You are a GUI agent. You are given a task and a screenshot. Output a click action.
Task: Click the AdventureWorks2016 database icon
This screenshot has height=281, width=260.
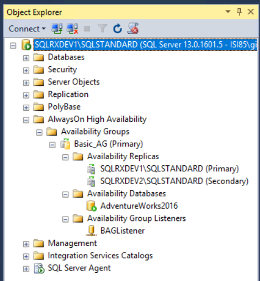click(x=92, y=206)
